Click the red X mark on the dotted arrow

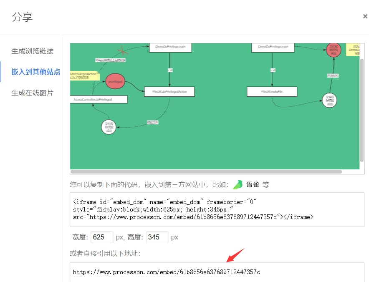[122, 51]
